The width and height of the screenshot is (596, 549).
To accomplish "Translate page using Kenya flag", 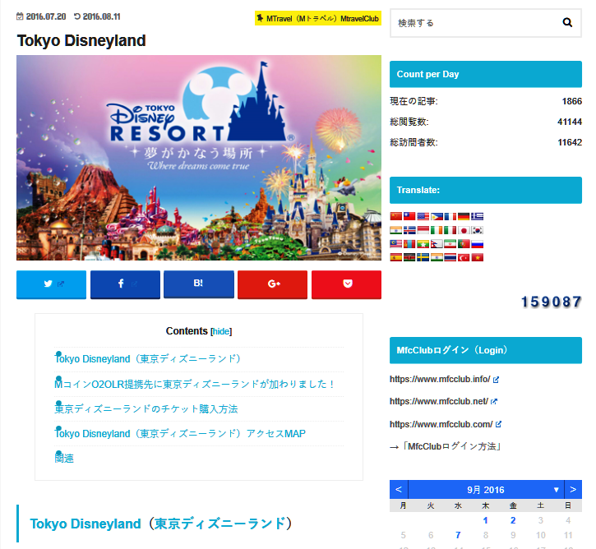I will tap(409, 257).
